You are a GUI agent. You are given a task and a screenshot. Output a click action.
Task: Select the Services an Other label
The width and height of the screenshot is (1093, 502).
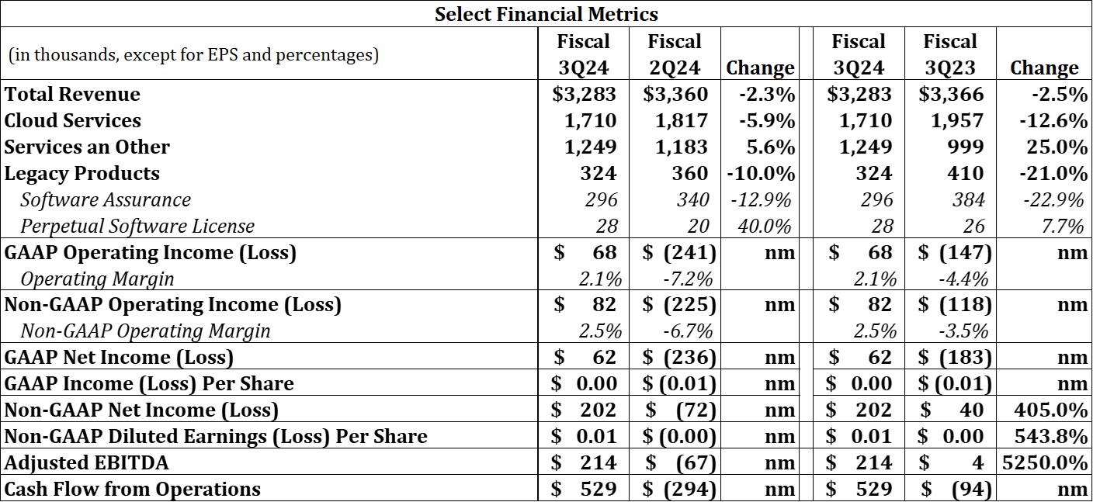[x=87, y=147]
